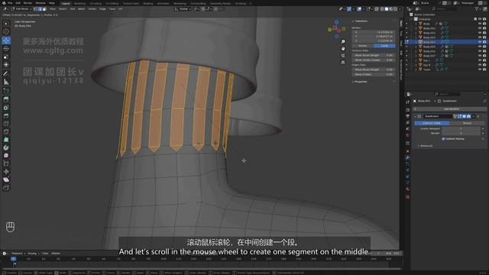Select the Select Box tool
The width and height of the screenshot is (489, 275).
6,24
